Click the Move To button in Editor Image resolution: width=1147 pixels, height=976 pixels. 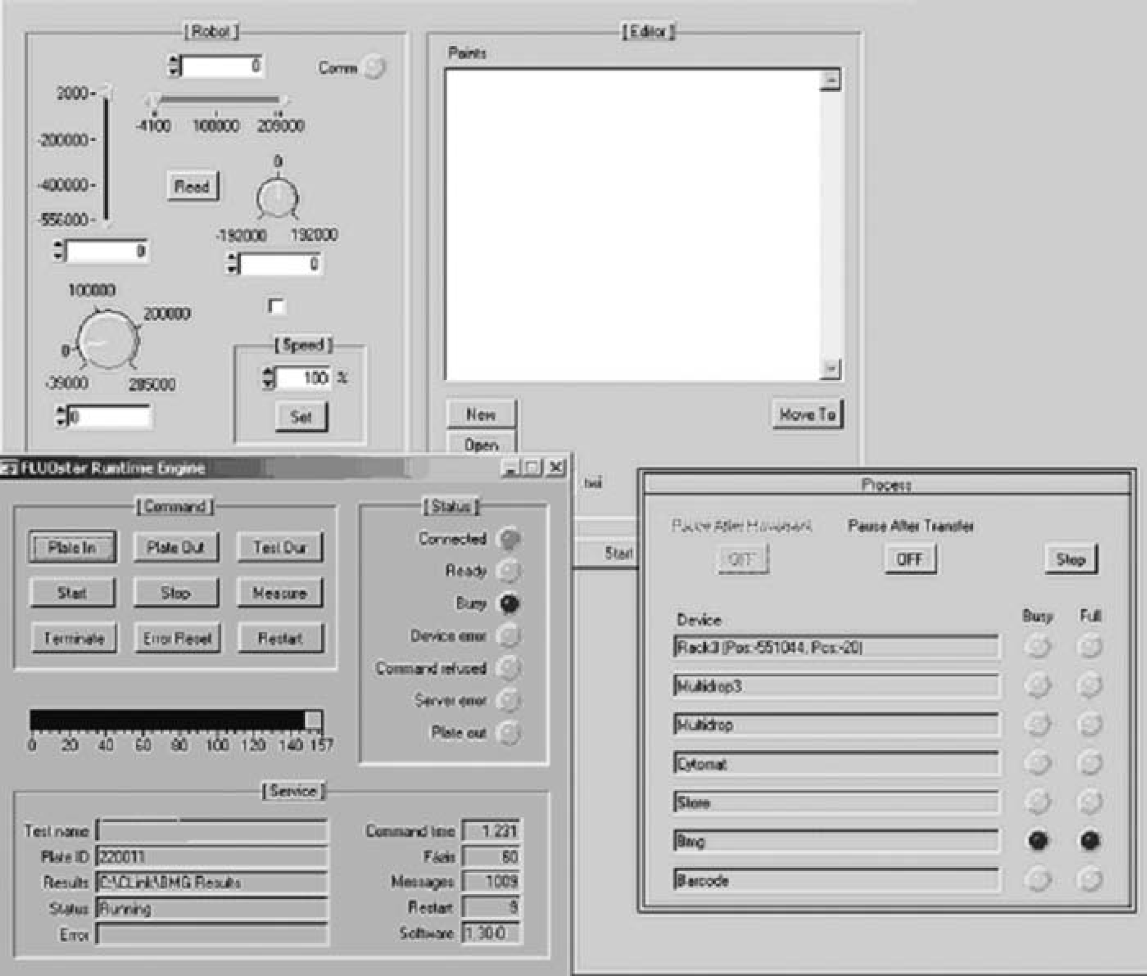tap(807, 415)
